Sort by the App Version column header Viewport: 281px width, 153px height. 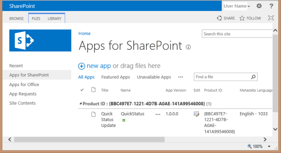(x=176, y=90)
